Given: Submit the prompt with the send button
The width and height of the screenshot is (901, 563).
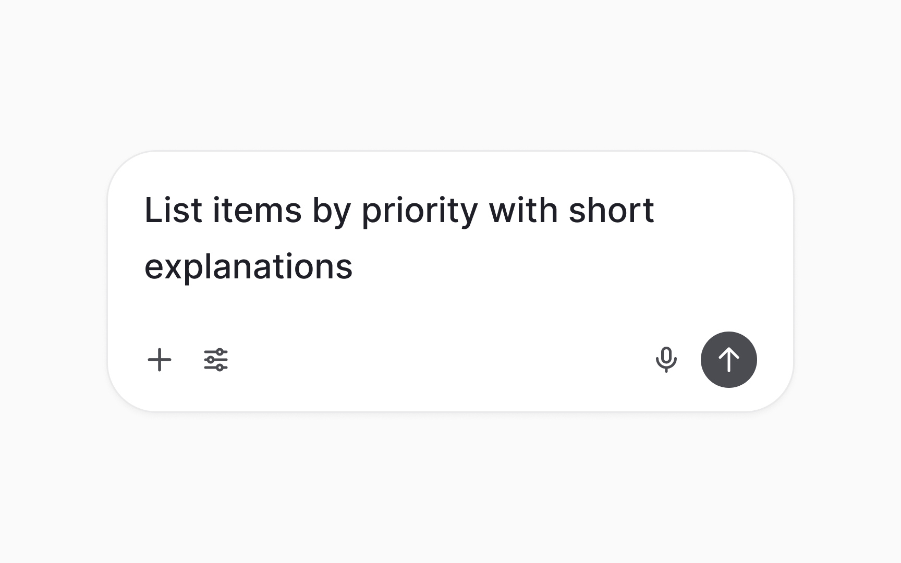Looking at the screenshot, I should coord(729,359).
